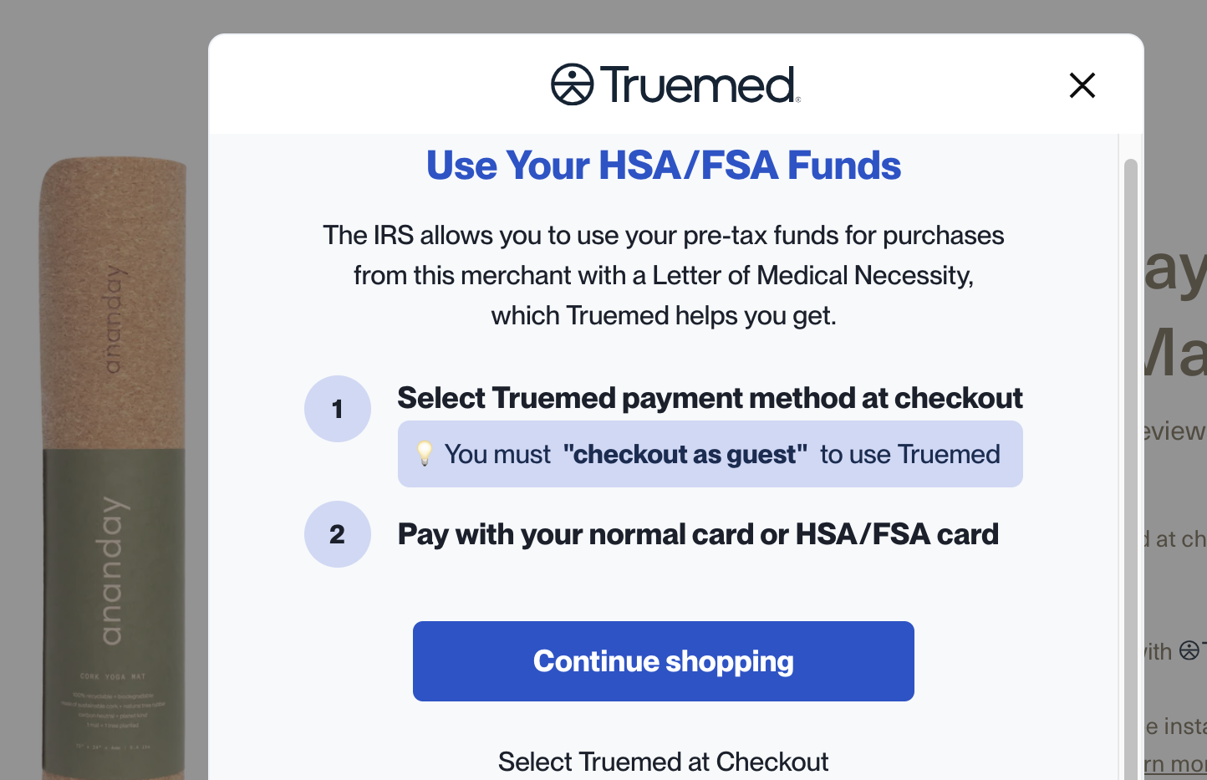Click "Pay with your normal card" step title
This screenshot has height=780, width=1207.
click(699, 534)
